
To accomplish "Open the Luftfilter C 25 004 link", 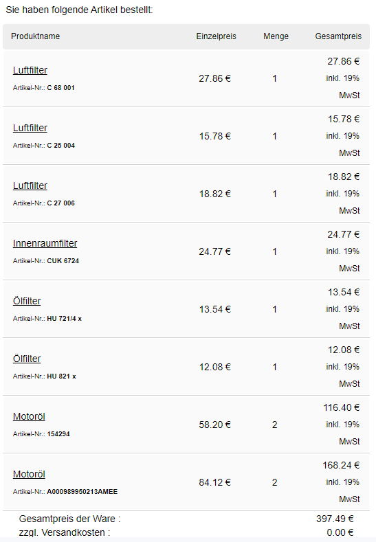I will click(30, 128).
